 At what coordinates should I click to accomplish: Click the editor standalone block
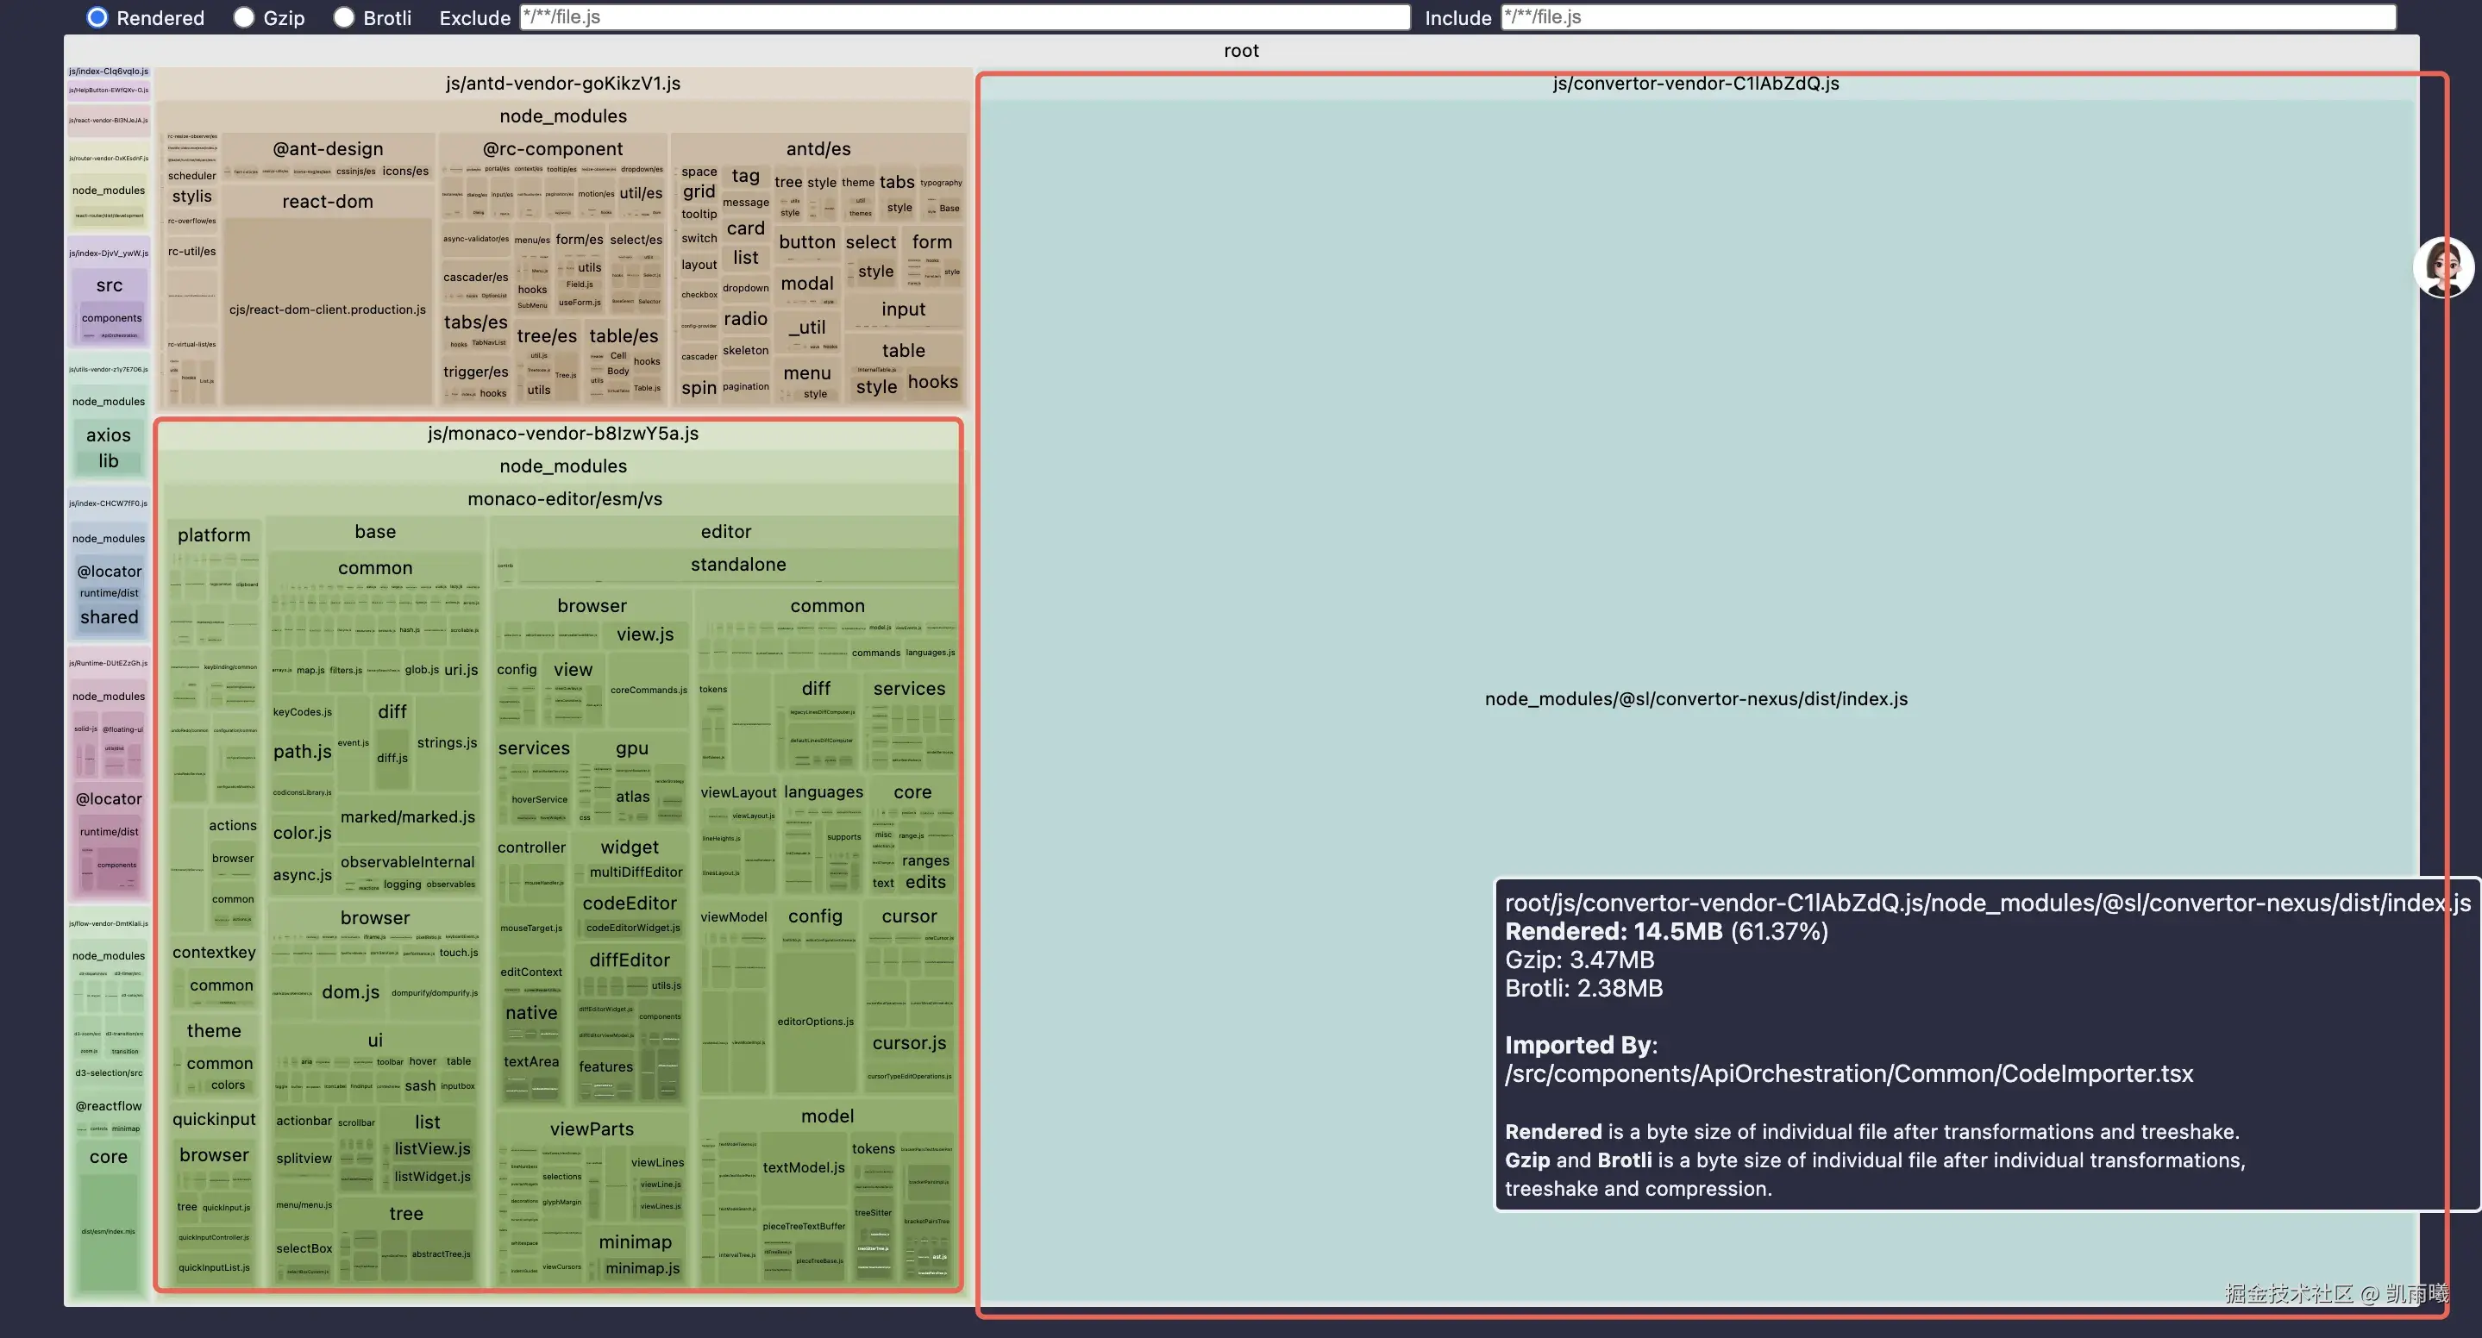[x=738, y=566]
